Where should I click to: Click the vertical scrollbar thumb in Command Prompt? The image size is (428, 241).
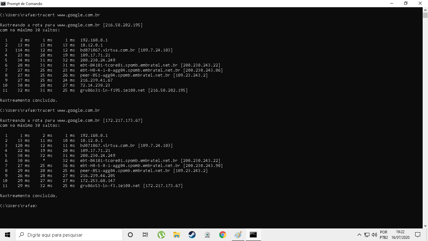(425, 15)
